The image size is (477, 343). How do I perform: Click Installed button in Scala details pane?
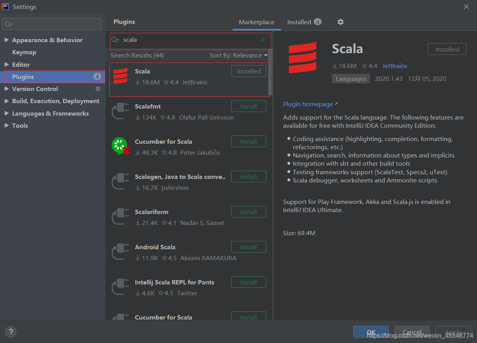(x=447, y=49)
